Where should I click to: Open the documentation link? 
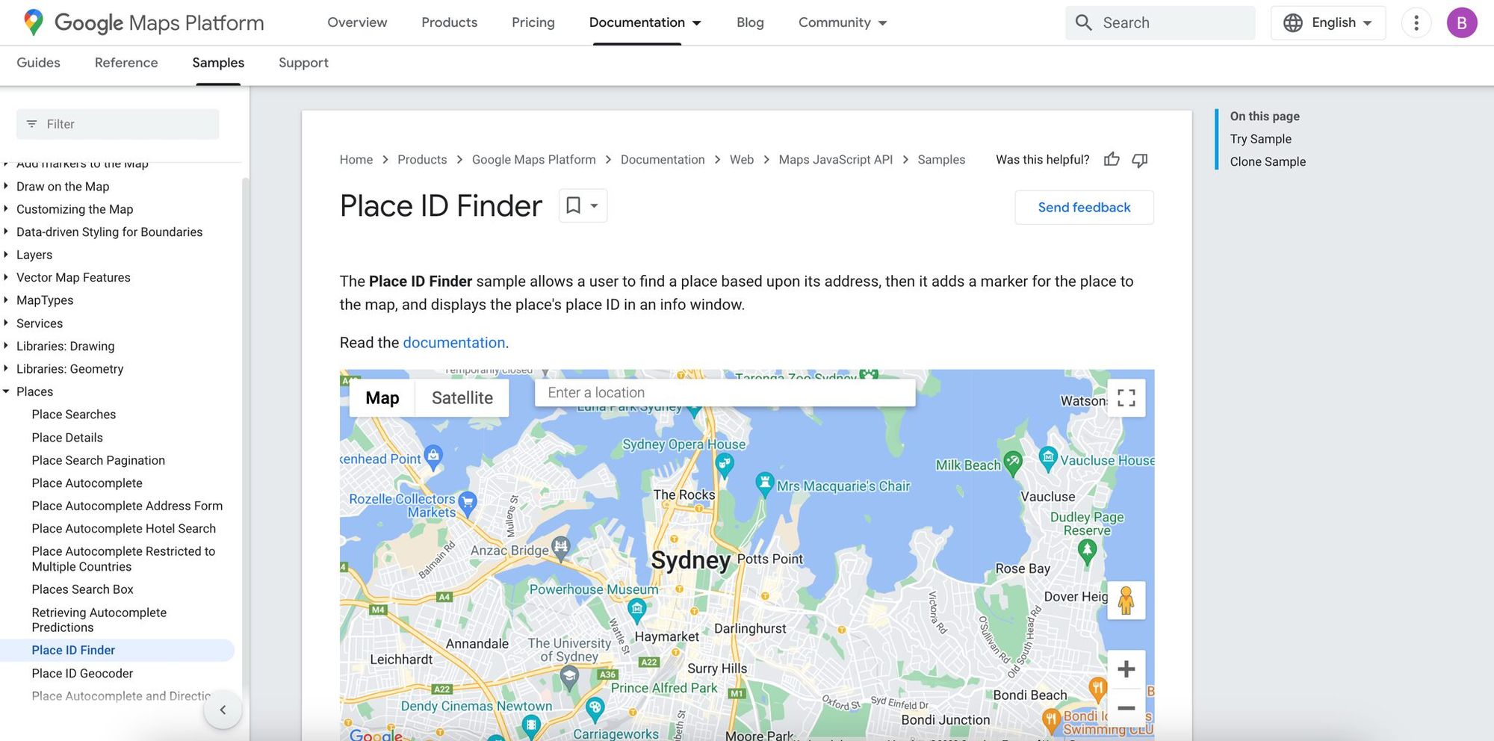pyautogui.click(x=454, y=342)
